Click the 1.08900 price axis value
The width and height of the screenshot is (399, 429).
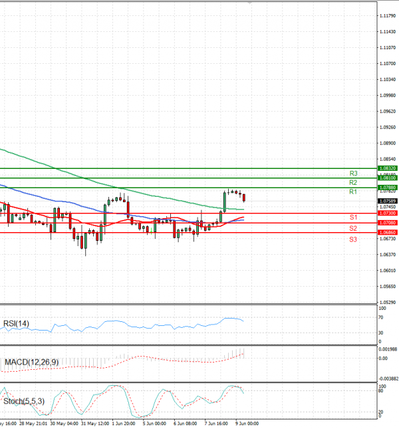(388, 144)
